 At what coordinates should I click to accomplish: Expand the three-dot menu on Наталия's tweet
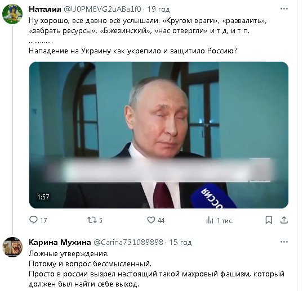click(284, 9)
